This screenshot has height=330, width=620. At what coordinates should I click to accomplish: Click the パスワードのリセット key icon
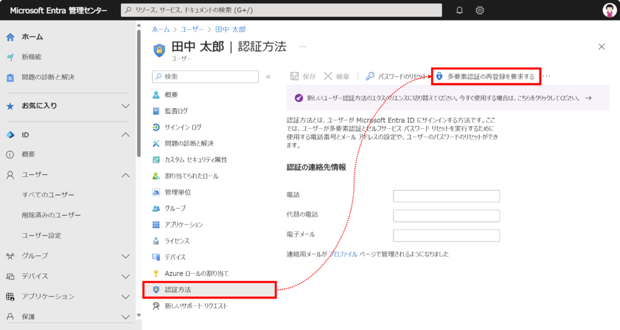[370, 76]
